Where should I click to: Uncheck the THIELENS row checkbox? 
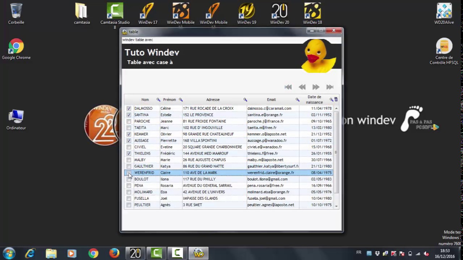pos(129,153)
